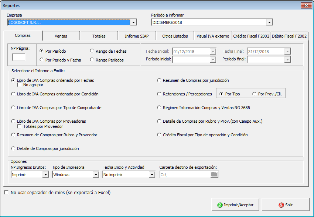
Task: Expand Nº Ingresos Brutos dropdown
Action: coord(45,175)
